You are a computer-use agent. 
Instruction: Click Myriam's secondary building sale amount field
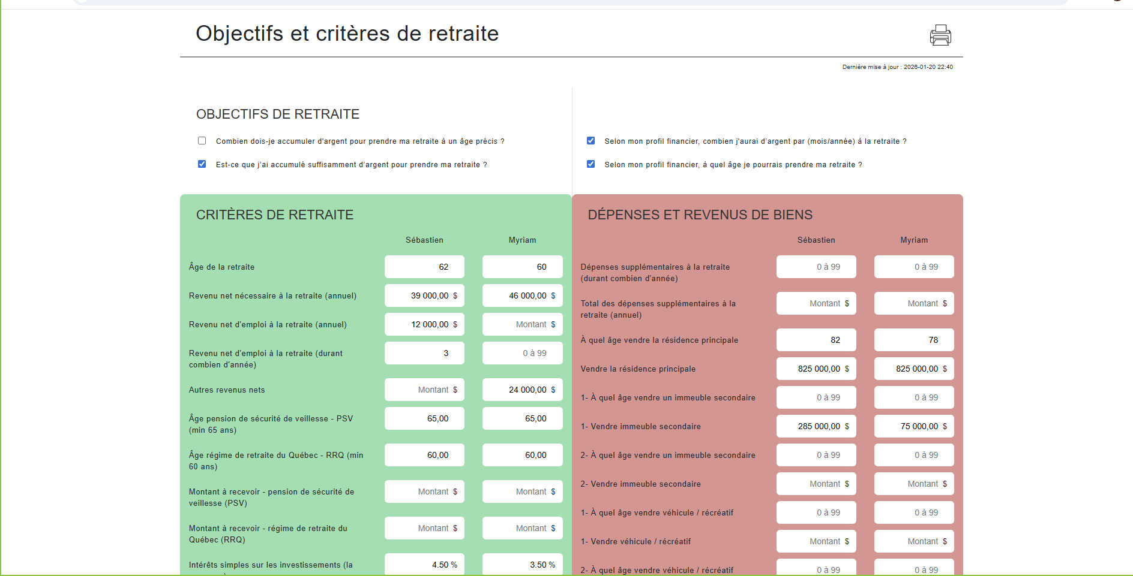[x=914, y=426]
